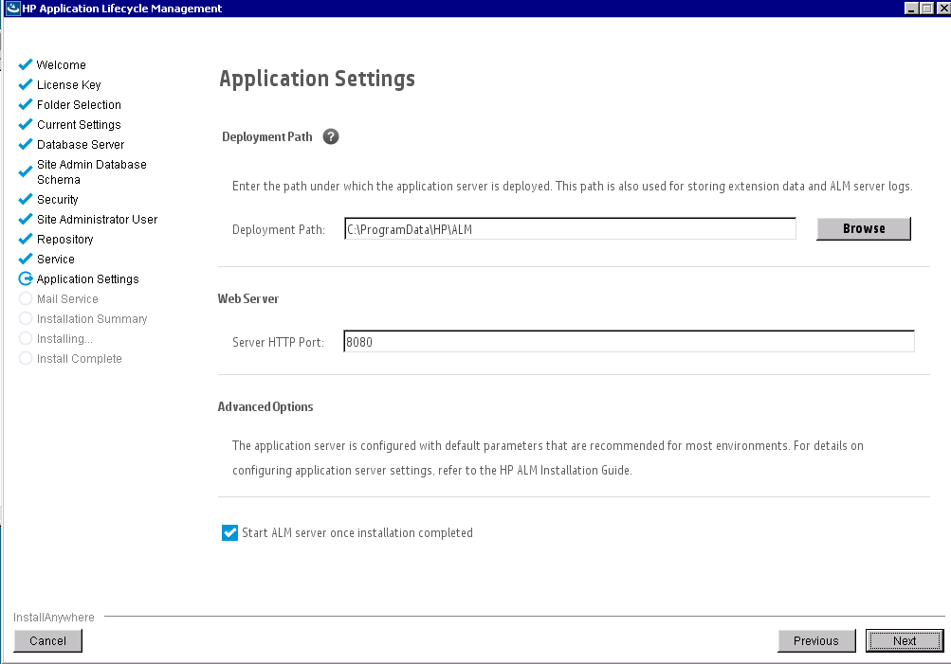Select the Service step label
This screenshot has width=951, height=664.
[x=56, y=260]
